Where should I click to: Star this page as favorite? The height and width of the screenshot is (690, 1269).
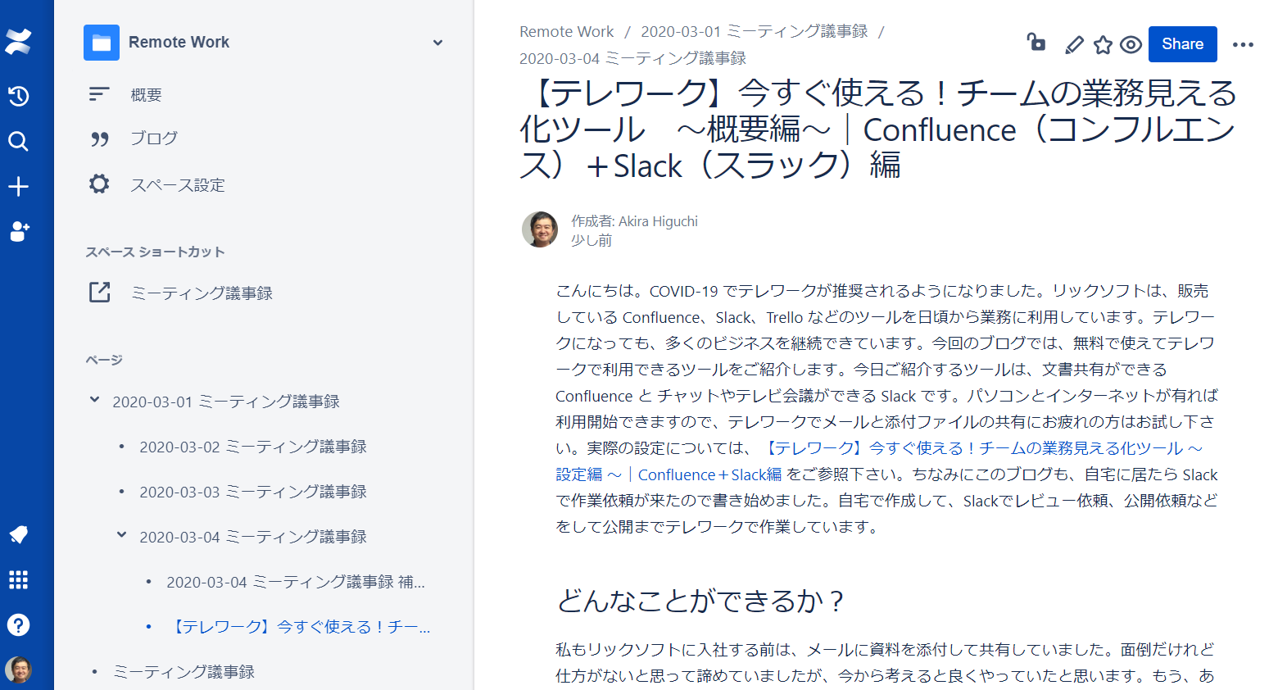tap(1103, 45)
